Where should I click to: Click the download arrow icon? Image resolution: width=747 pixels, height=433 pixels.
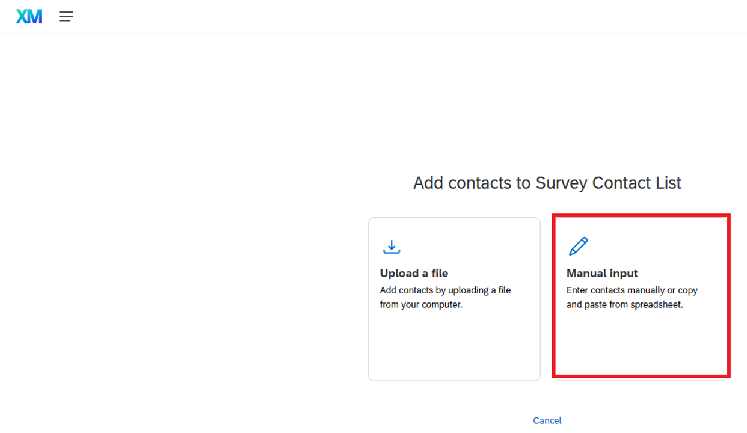[x=392, y=247]
